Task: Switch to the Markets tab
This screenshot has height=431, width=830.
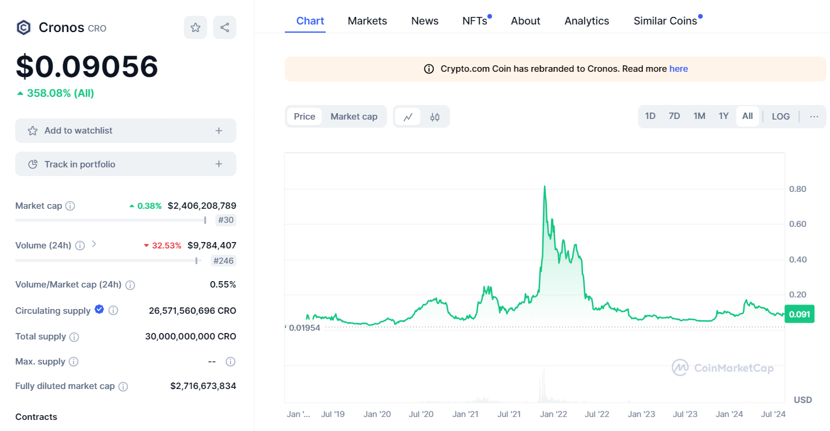Action: click(x=368, y=21)
